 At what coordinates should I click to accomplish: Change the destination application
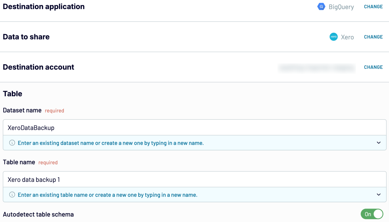[x=373, y=7]
